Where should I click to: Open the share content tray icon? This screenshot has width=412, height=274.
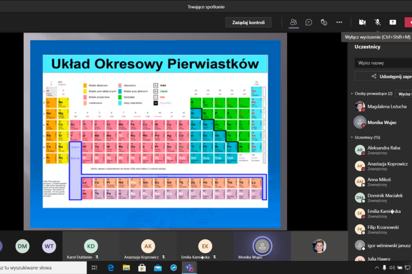pyautogui.click(x=393, y=22)
